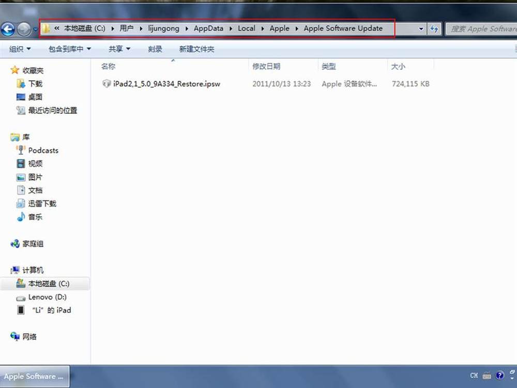This screenshot has height=388, width=517.
Task: Open 下载 under favorites
Action: point(35,84)
